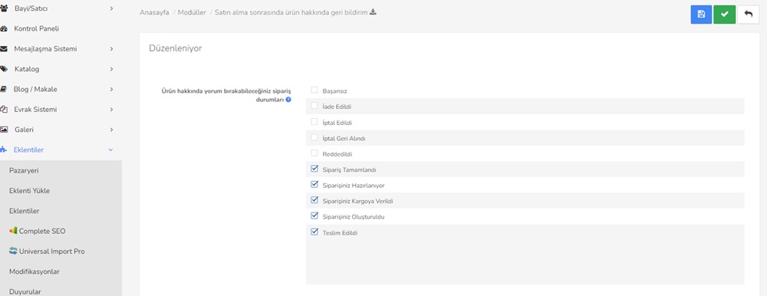Click the Evrak Sistemi copy icon
This screenshot has height=296, width=767.
click(x=3, y=109)
